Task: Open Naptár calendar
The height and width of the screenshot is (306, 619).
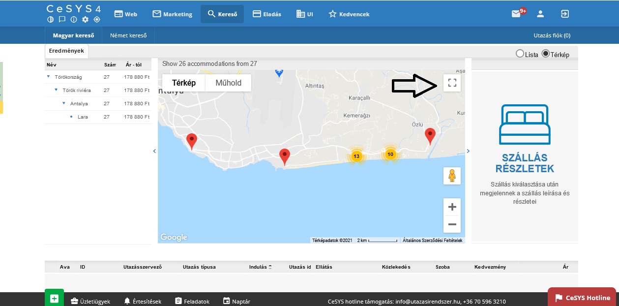Action: (x=237, y=301)
